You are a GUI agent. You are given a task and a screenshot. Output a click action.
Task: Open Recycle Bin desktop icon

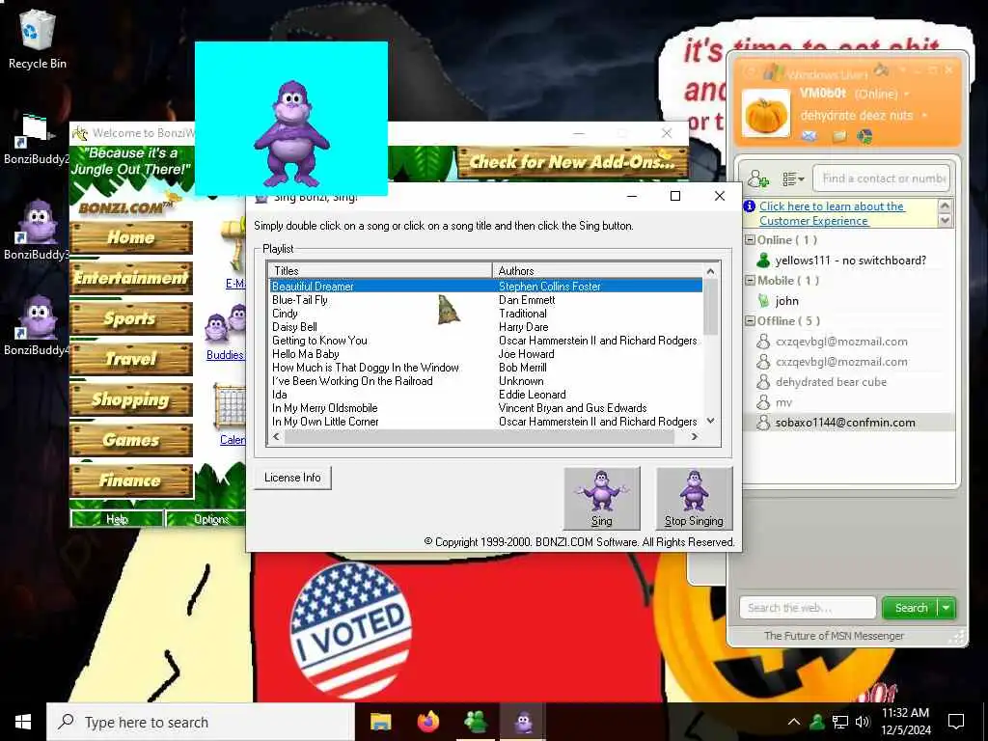[38, 41]
